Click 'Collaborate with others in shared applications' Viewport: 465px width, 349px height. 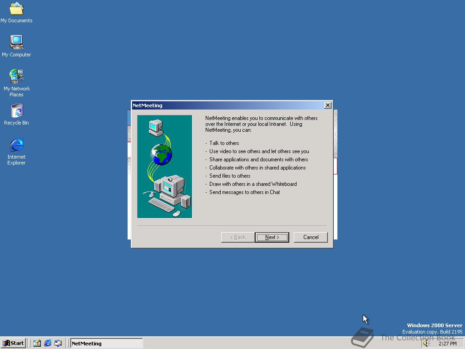257,168
